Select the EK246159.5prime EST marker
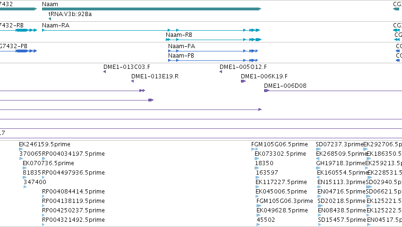This screenshot has width=402, height=227. pyautogui.click(x=21, y=149)
